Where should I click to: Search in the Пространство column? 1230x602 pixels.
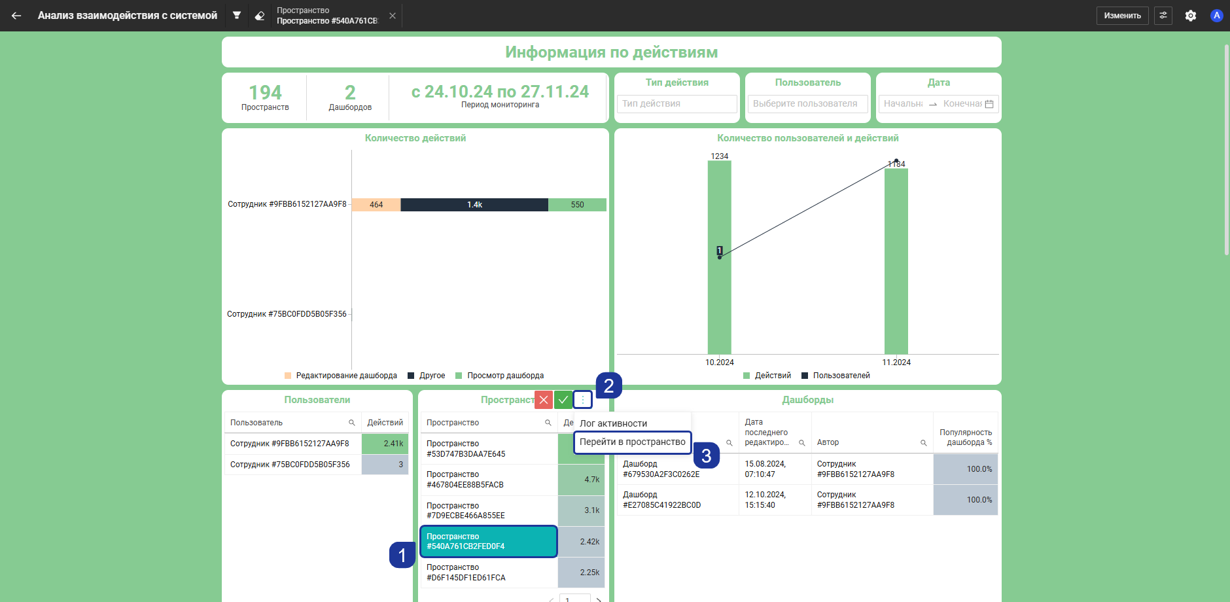[548, 423]
